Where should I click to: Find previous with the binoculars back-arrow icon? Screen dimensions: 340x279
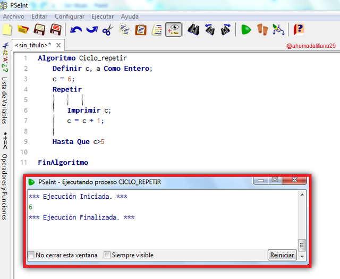210,30
